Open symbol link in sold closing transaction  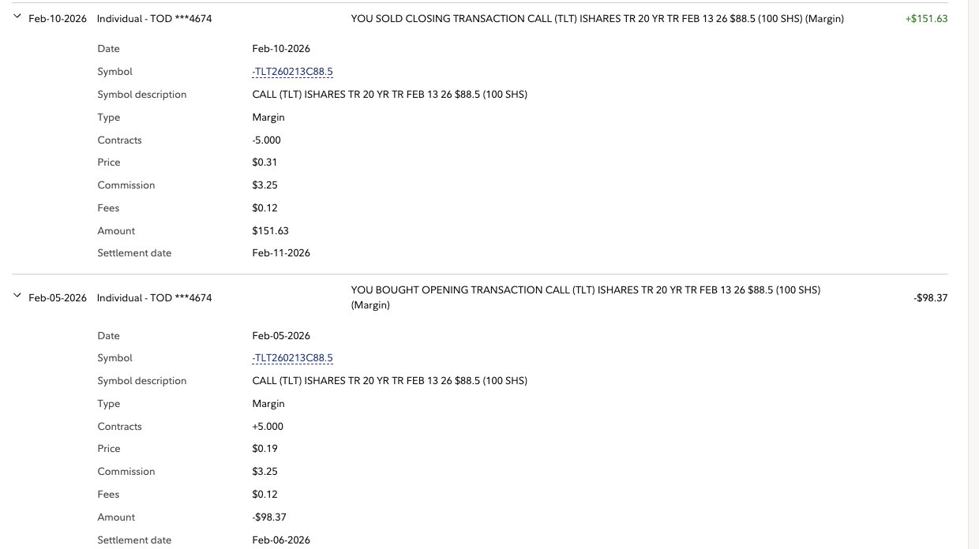292,72
